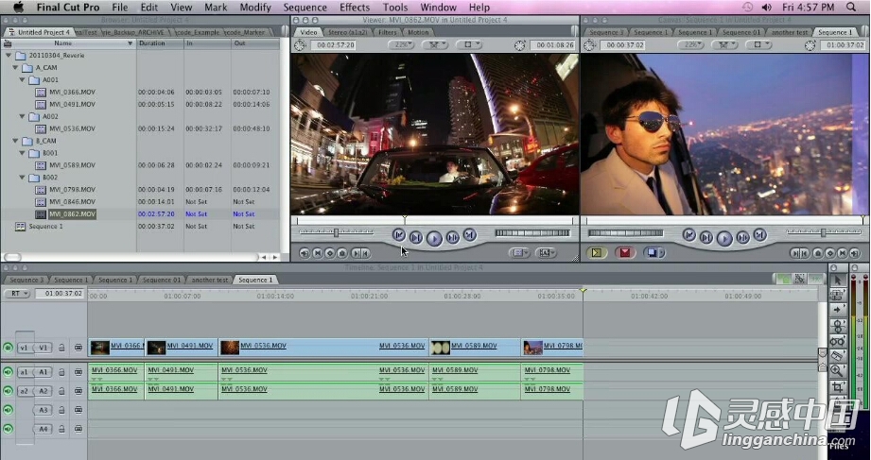This screenshot has height=460, width=871.
Task: Click Mark Out button in Viewer
Action: pyautogui.click(x=365, y=253)
